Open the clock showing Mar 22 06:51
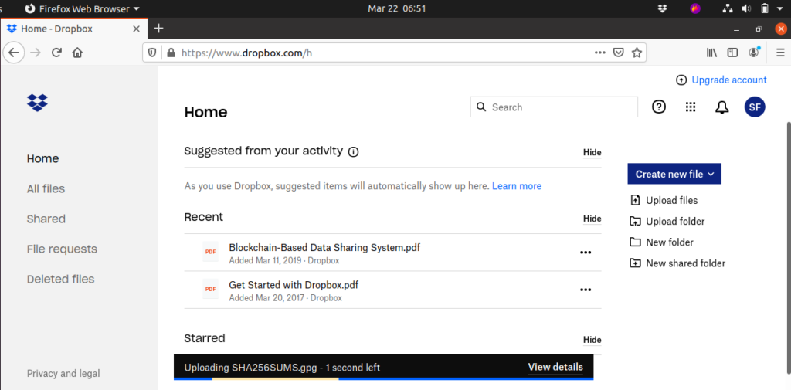 (397, 8)
